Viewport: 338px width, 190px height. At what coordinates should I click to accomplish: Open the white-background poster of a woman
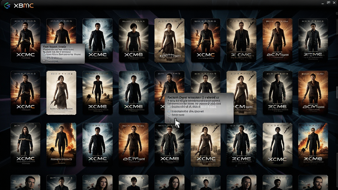61,93
